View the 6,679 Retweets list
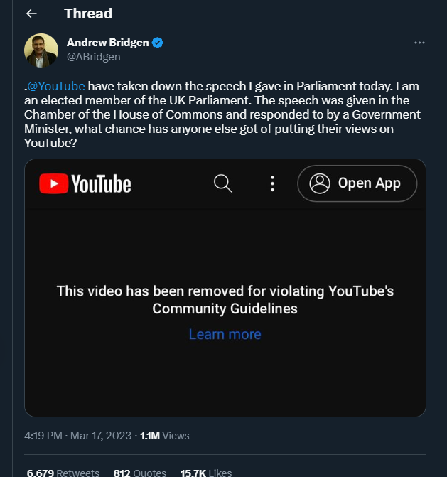 63,472
